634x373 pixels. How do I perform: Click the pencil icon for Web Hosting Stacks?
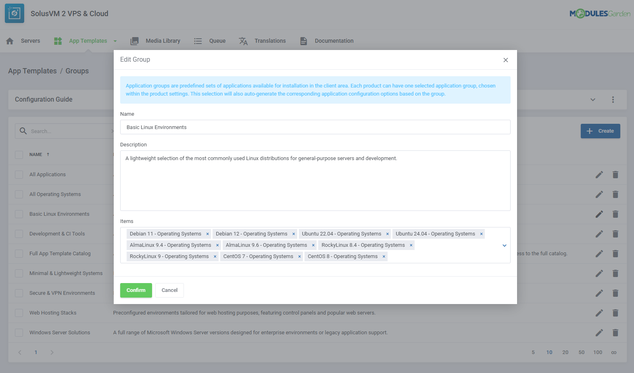click(599, 313)
